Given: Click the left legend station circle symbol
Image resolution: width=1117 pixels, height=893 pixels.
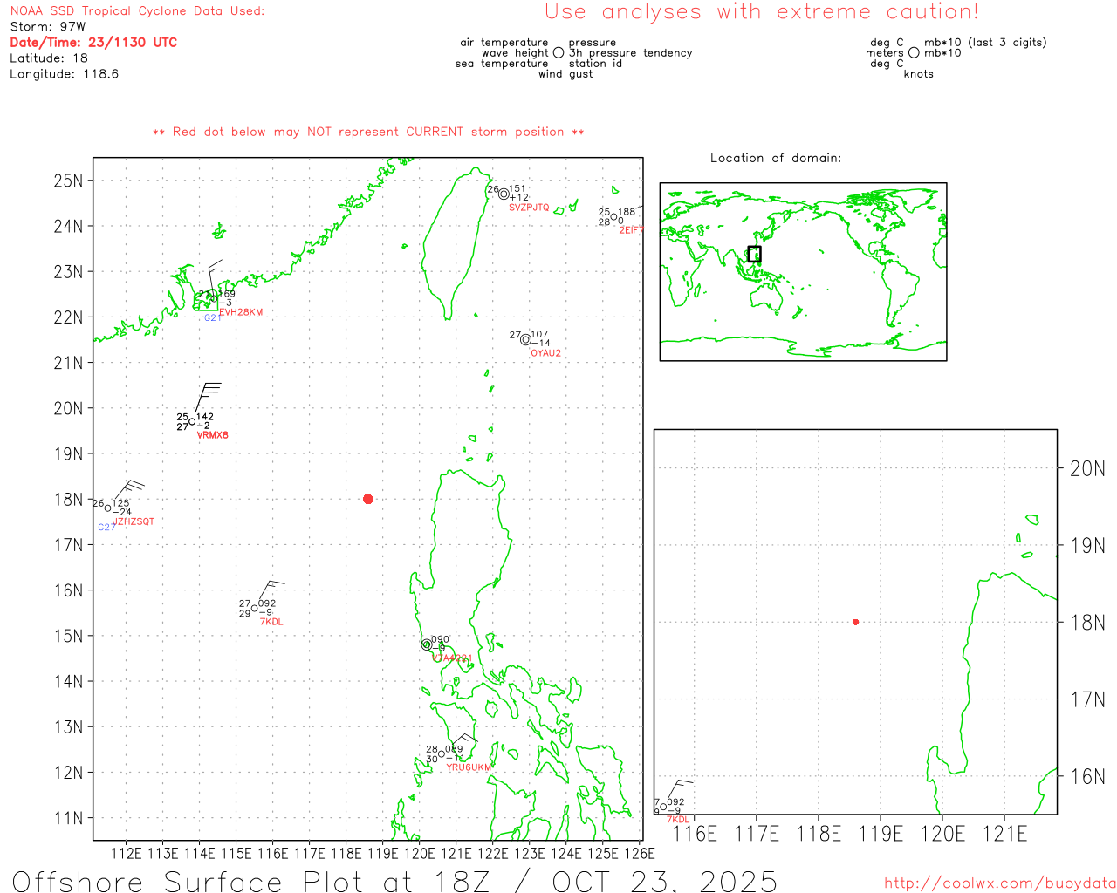Looking at the screenshot, I should (x=558, y=53).
